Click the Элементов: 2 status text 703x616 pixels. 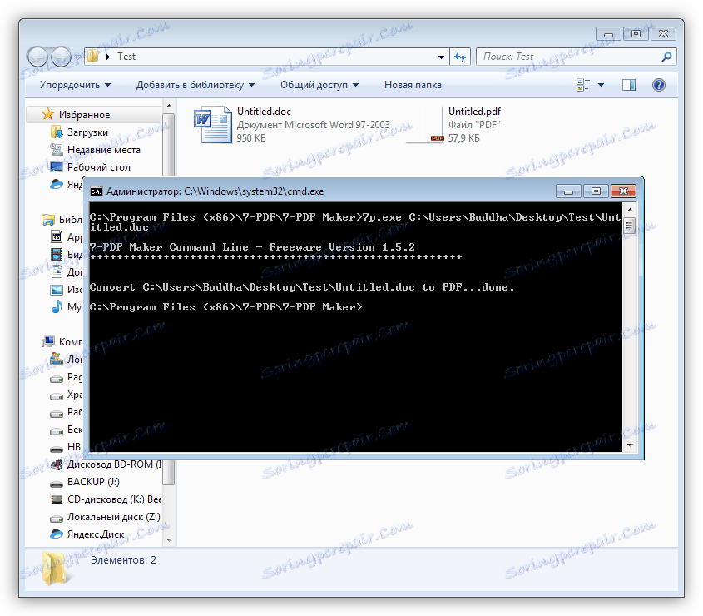(123, 560)
